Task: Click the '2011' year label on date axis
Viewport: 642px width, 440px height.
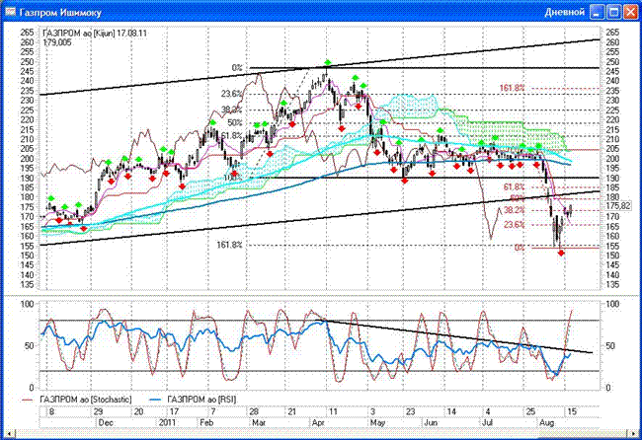Action: click(167, 423)
